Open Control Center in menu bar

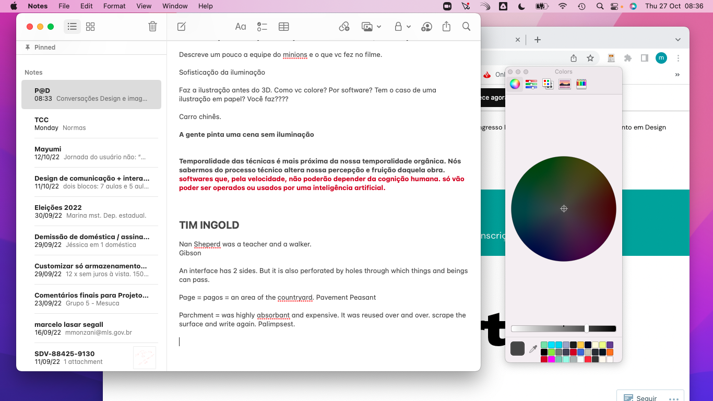[x=614, y=6]
